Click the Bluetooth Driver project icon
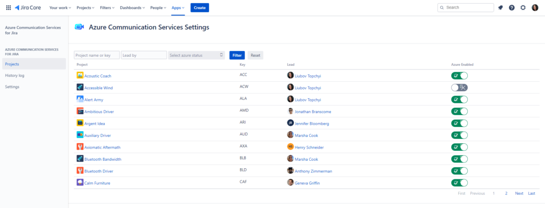 [80, 170]
